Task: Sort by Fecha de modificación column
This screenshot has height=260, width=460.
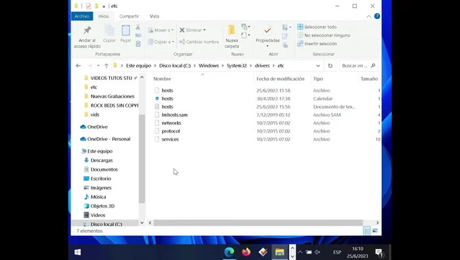Action: pos(280,79)
